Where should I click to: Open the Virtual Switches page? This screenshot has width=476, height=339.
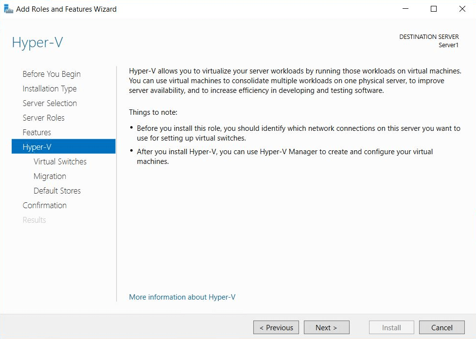click(60, 161)
